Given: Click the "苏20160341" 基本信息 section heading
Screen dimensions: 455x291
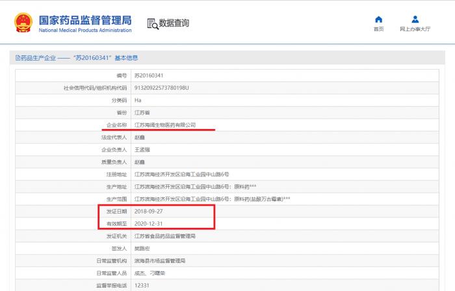Looking at the screenshot, I should pos(81,59).
